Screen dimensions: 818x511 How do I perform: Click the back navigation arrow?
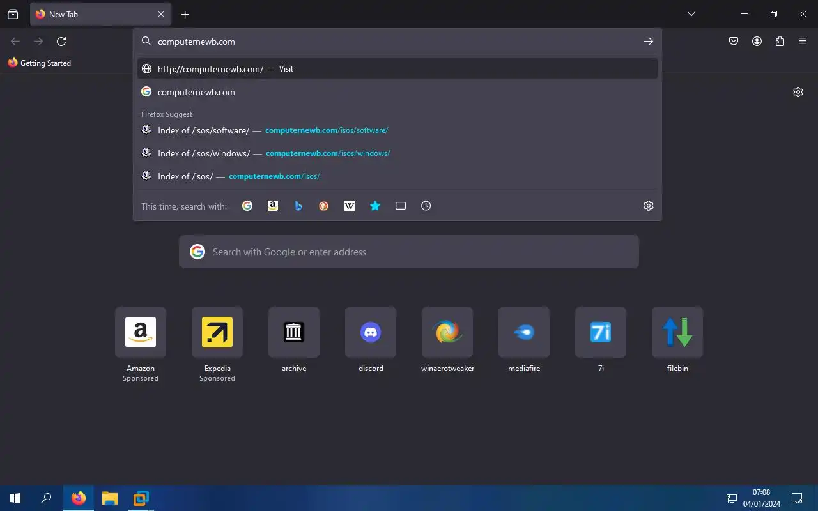(x=15, y=42)
